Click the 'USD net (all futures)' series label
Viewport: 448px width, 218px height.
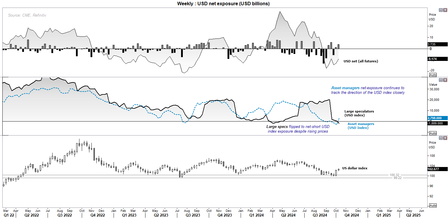(x=361, y=61)
